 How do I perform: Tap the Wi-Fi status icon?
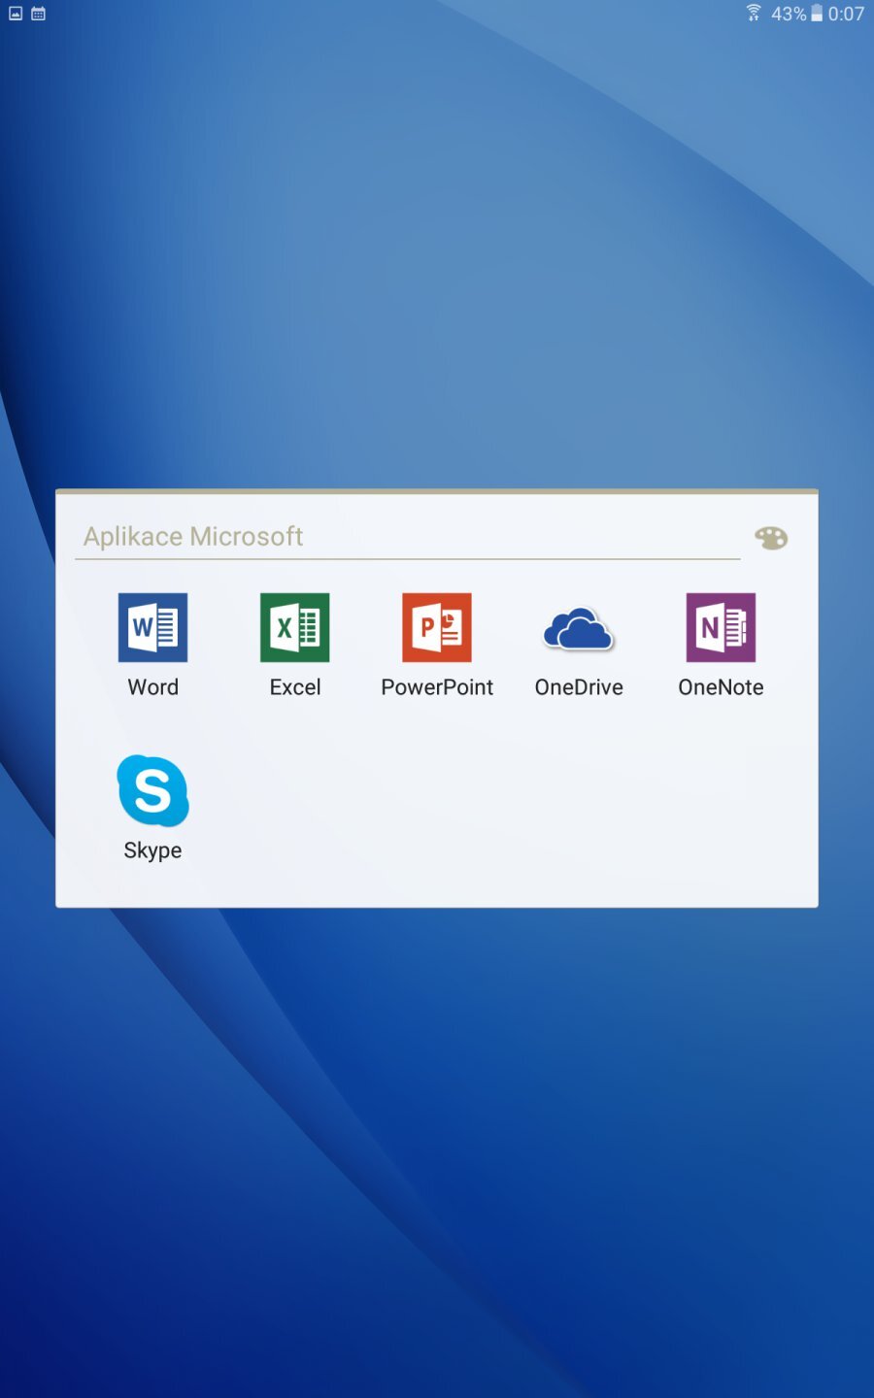tap(754, 13)
